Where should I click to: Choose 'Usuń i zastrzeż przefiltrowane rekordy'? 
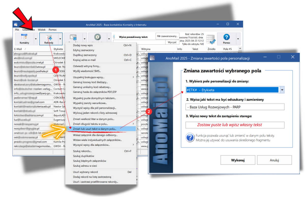pyautogui.click(x=101, y=182)
